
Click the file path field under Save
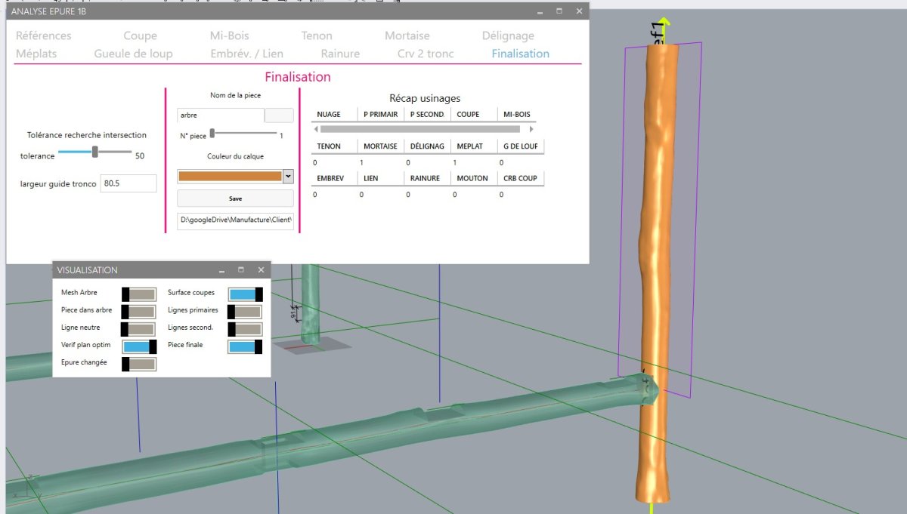(x=235, y=221)
